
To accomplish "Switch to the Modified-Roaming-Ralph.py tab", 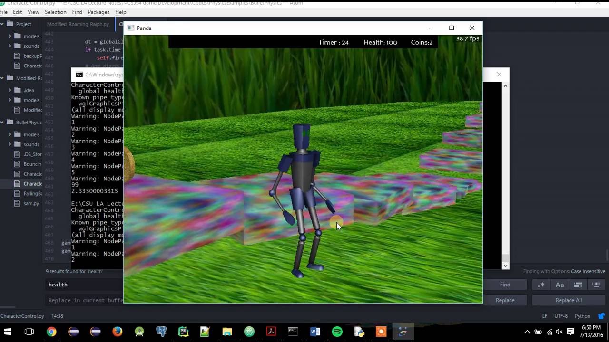I will [78, 24].
